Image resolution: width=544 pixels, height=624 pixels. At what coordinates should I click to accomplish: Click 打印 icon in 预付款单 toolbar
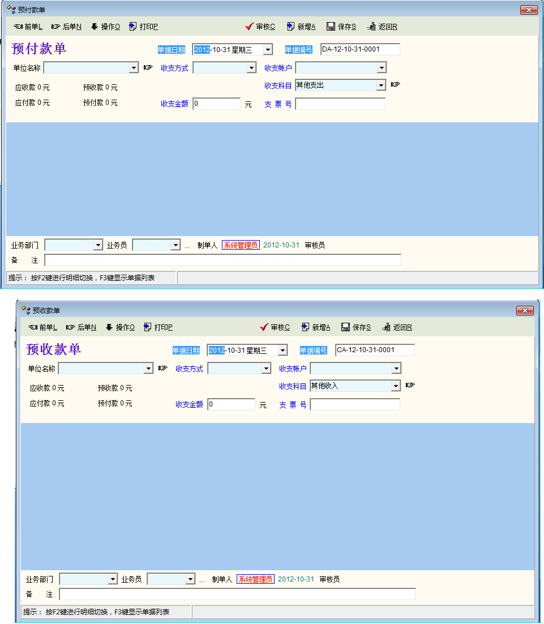[x=133, y=27]
